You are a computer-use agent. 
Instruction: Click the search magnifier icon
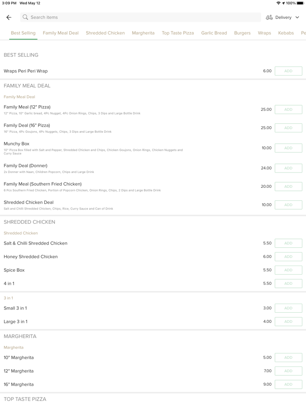[25, 17]
